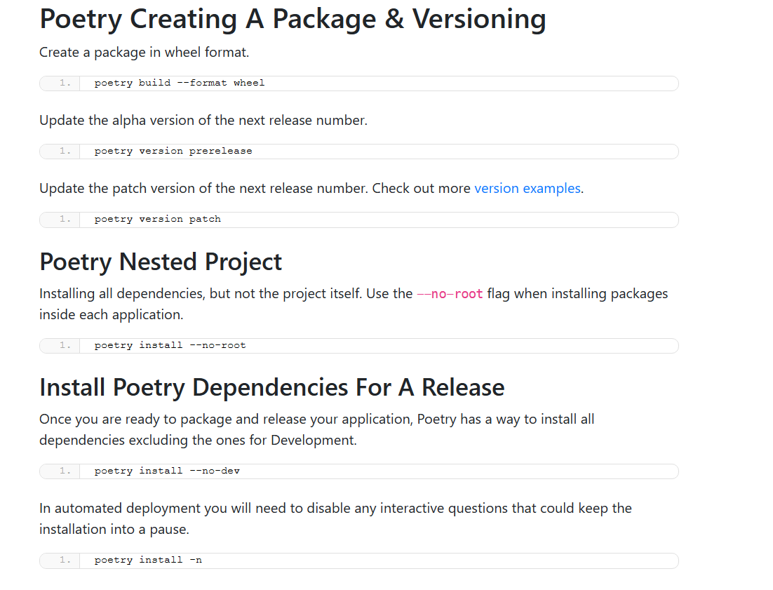773x590 pixels.
Task: Click the 'Update the alpha version' paragraph
Action: coord(203,120)
